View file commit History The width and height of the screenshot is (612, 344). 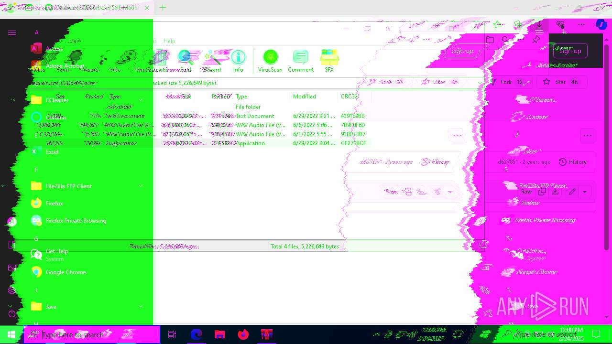click(573, 162)
